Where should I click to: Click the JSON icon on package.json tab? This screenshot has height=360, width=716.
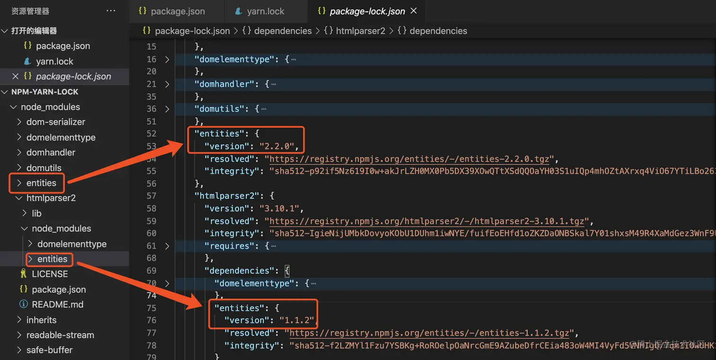[x=143, y=11]
